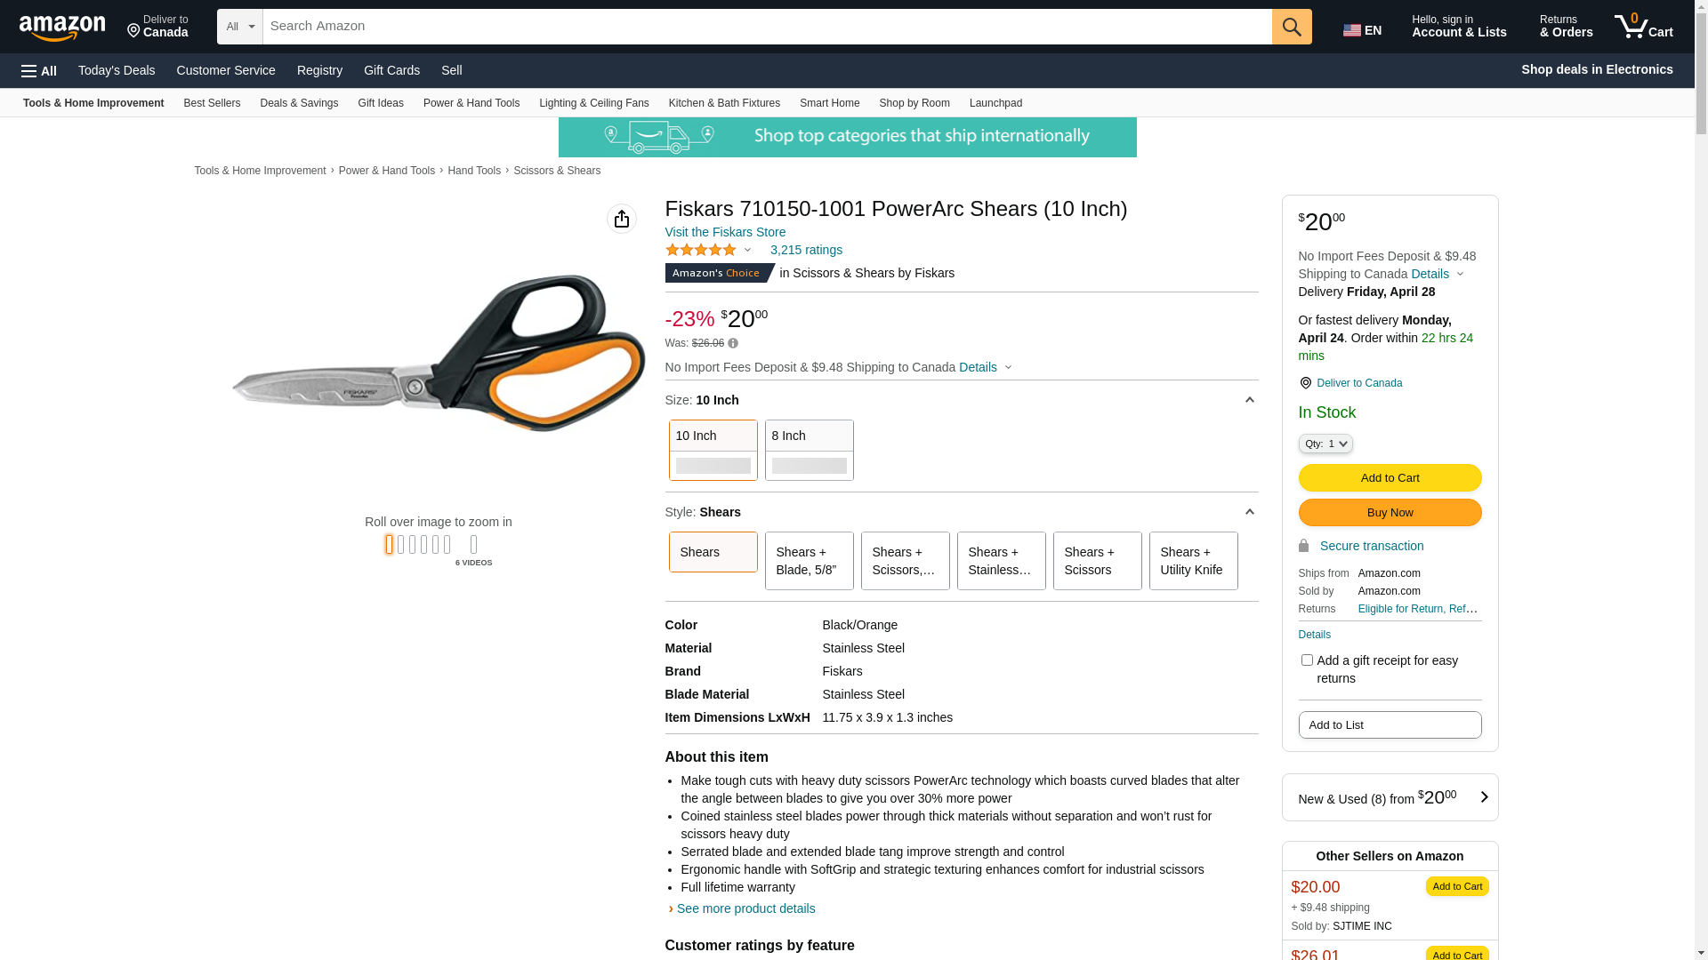
Task: Collapse the Style section chevron
Action: tap(1249, 512)
